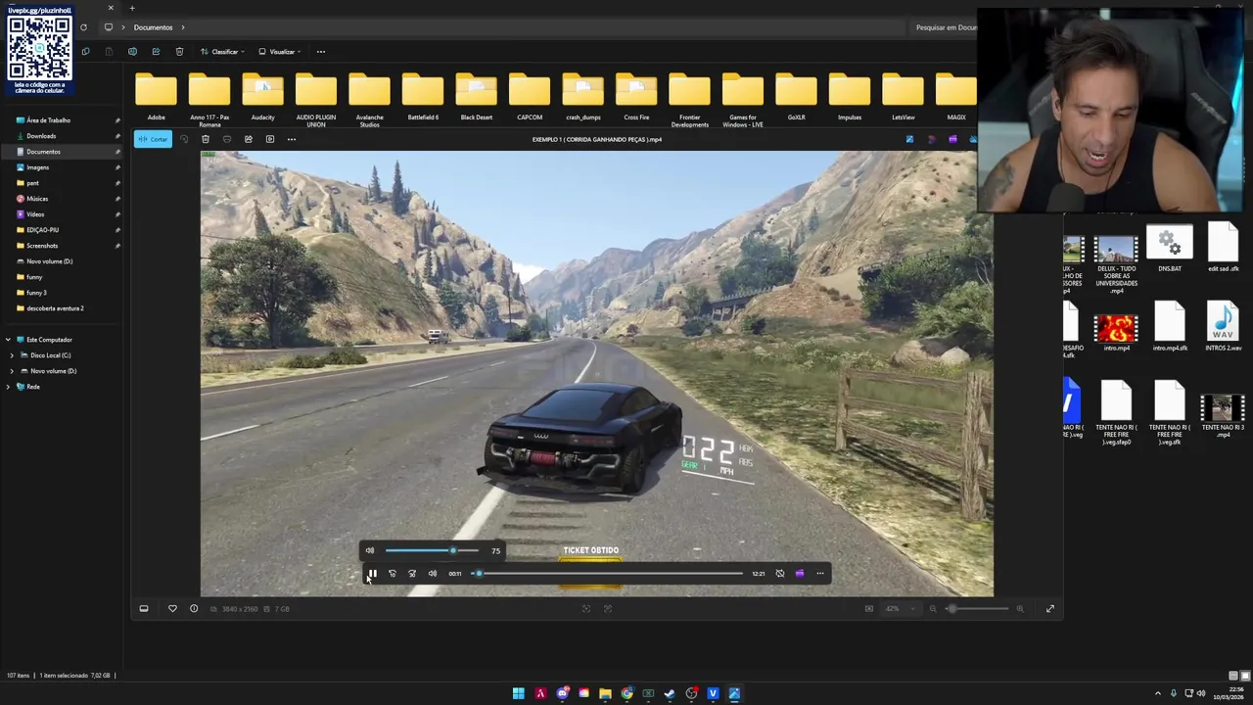Adjust the Photos zoom slider
The width and height of the screenshot is (1253, 705).
tap(976, 609)
